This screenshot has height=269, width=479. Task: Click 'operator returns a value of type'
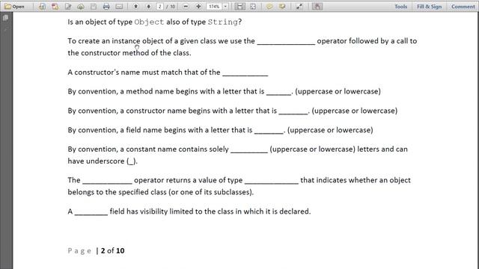point(188,180)
